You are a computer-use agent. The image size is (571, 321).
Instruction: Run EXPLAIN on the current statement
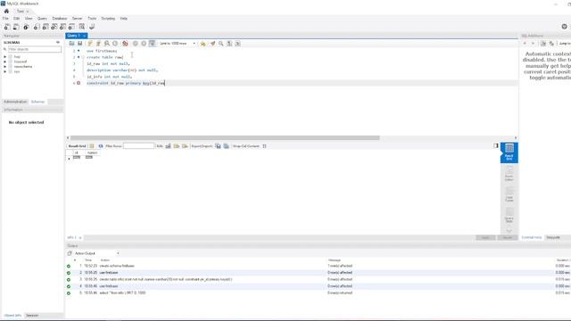[107, 44]
